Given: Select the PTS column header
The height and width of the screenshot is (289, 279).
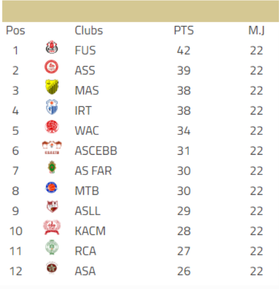Looking at the screenshot, I should (x=184, y=30).
